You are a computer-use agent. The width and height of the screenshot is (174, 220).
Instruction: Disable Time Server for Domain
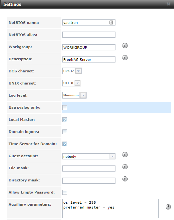click(65, 144)
